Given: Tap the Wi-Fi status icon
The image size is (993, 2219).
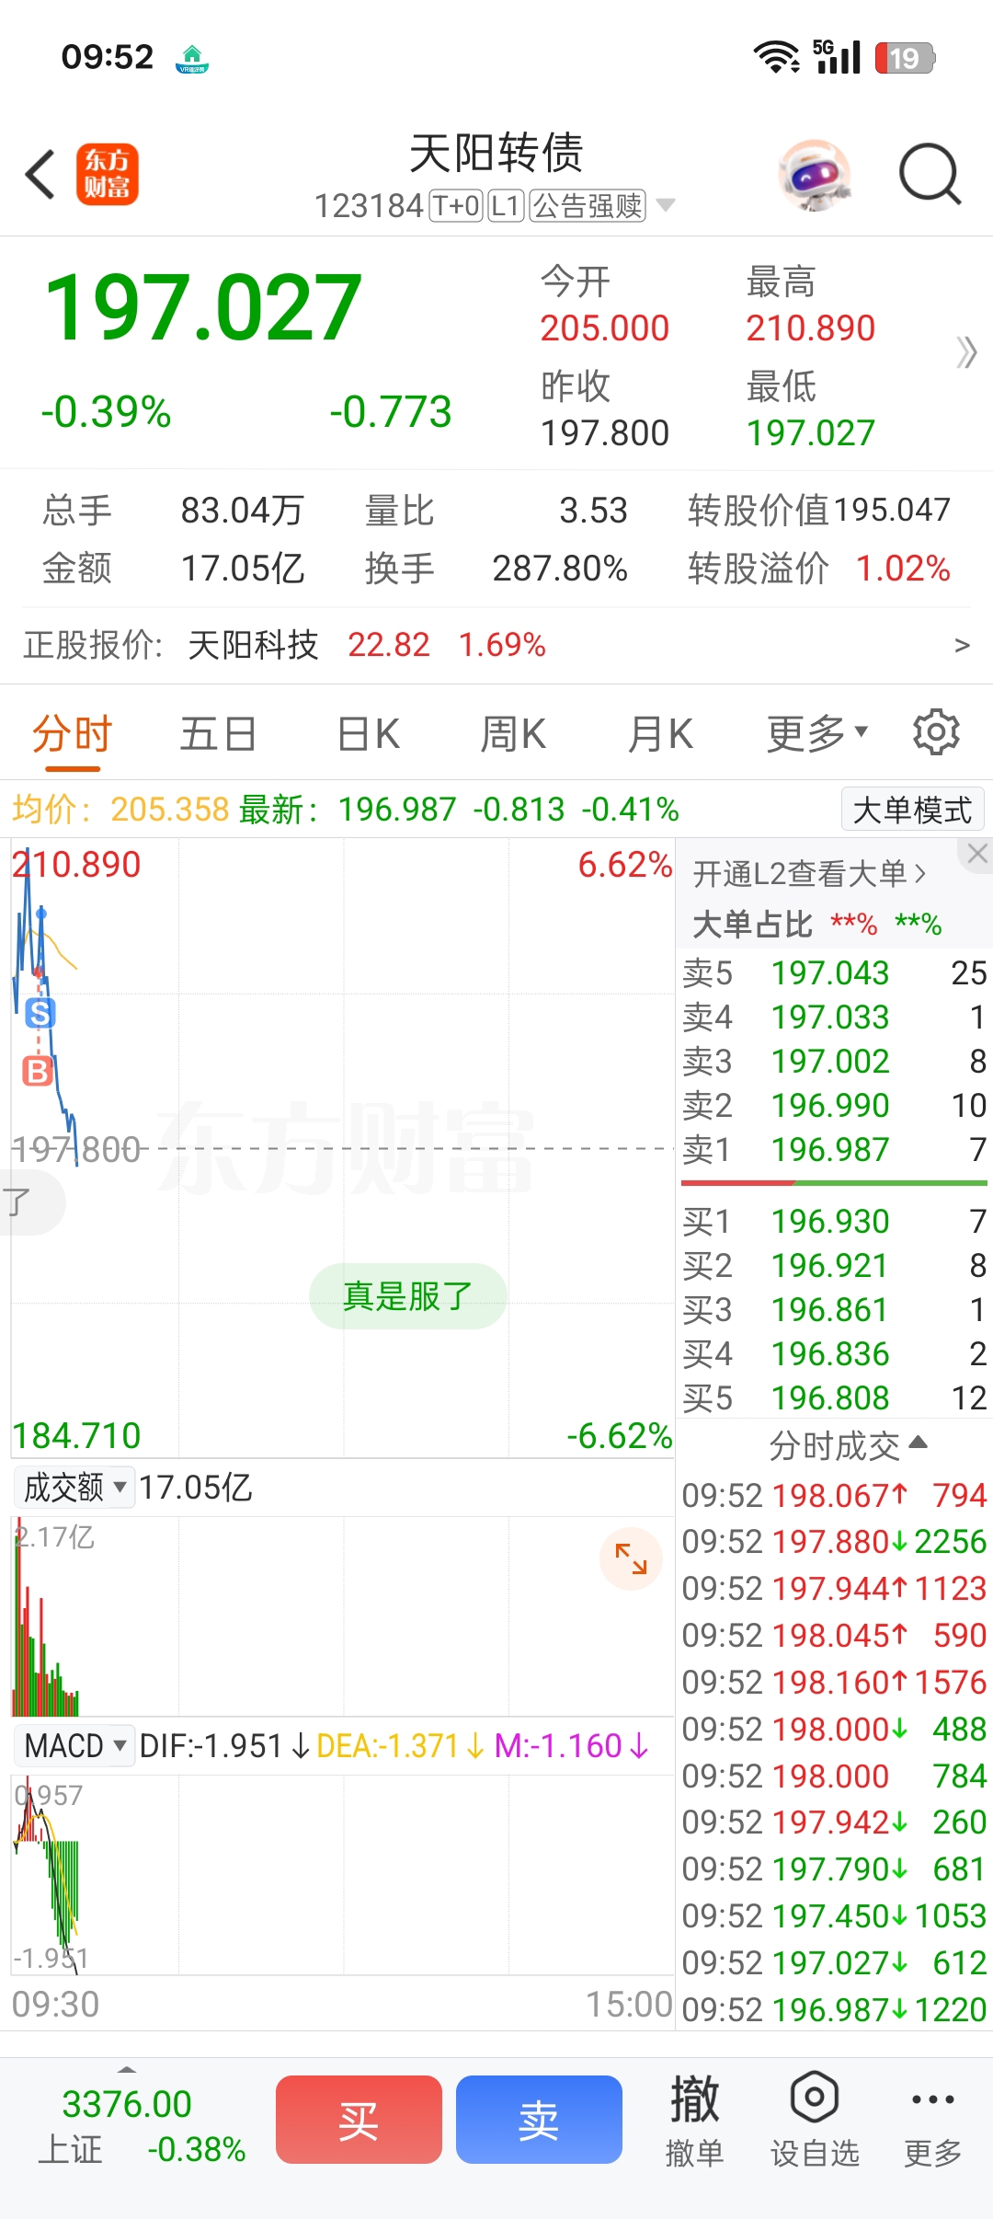Looking at the screenshot, I should pos(777,57).
